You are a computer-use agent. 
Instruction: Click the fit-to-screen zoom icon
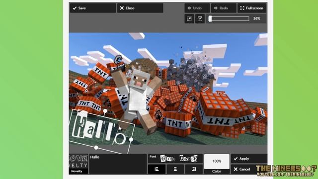tap(189, 19)
